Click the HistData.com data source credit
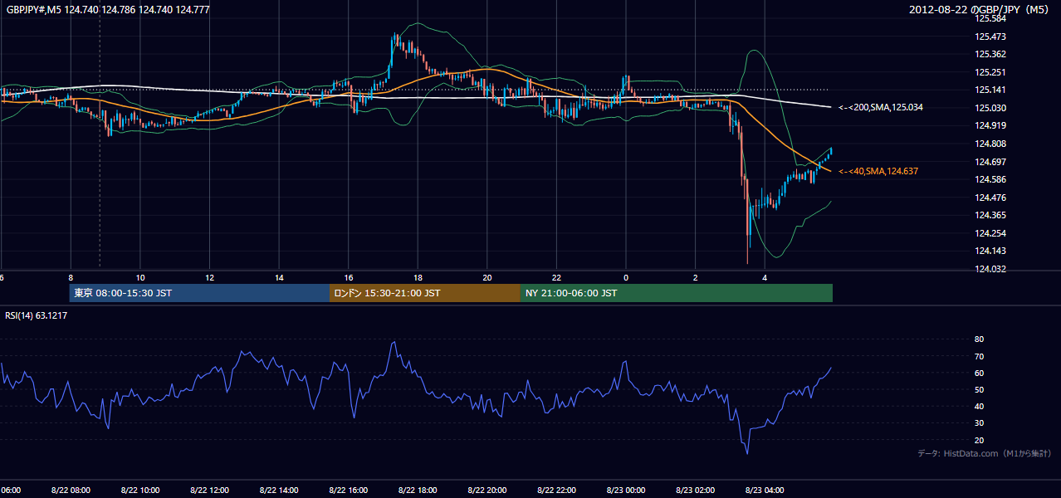This screenshot has height=498, width=1061. click(985, 453)
